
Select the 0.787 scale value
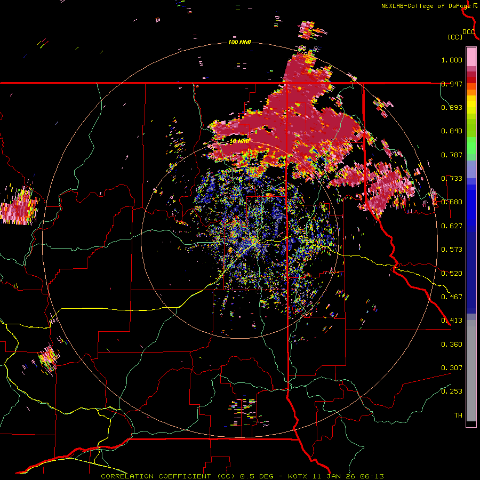(452, 155)
